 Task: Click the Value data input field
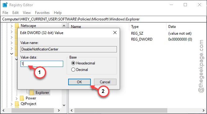[42, 64]
